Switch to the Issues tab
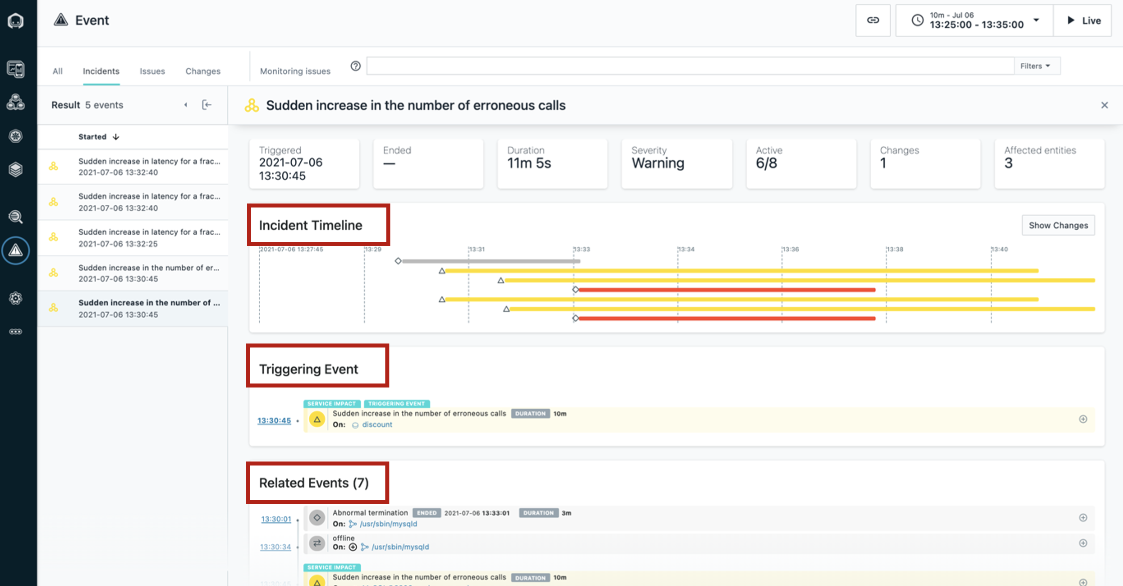 point(152,71)
